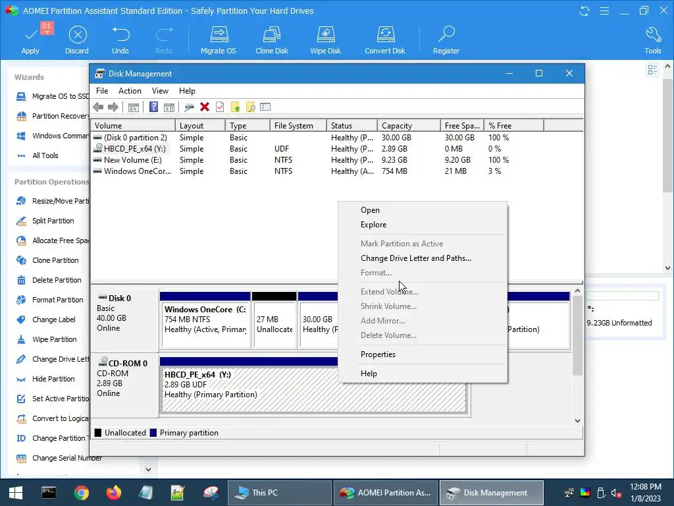Select the Disk 0 label panel
The image size is (674, 506).
coord(124,320)
